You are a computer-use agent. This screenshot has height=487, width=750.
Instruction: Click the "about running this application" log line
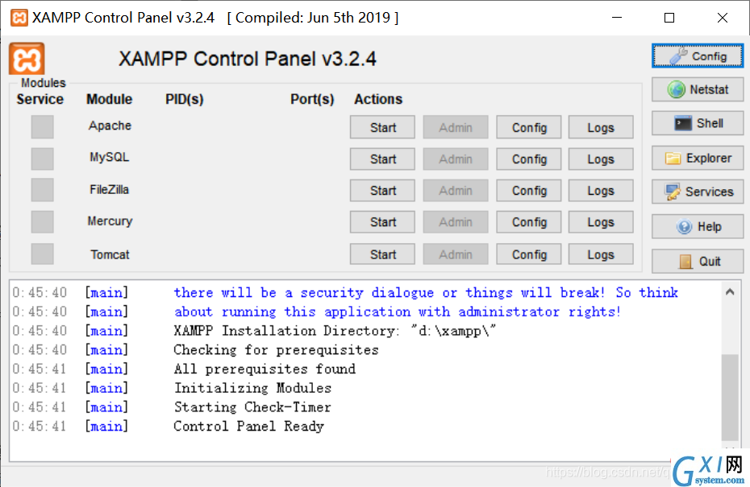coord(398,312)
